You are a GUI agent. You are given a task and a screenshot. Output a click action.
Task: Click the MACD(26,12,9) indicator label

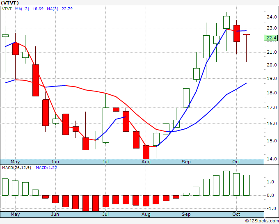(16, 168)
